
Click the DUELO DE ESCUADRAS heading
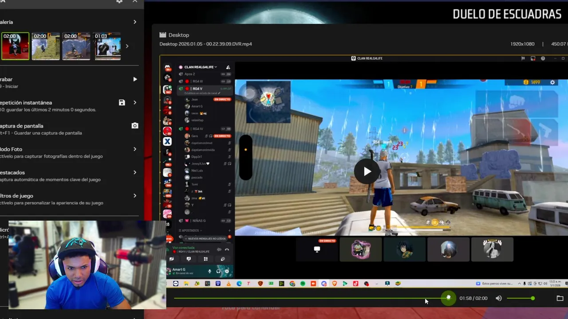tap(507, 14)
